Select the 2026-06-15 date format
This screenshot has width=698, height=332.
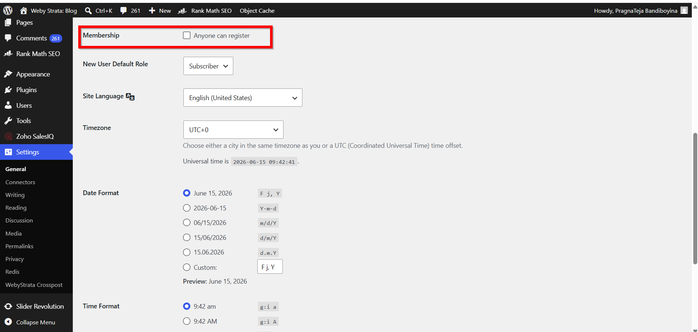pos(187,208)
